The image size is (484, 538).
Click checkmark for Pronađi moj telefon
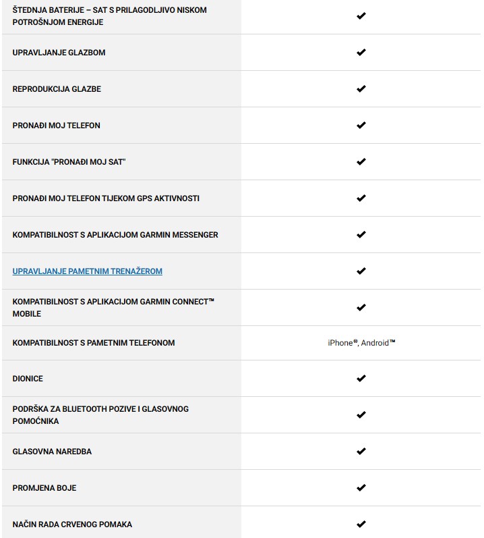click(x=361, y=125)
